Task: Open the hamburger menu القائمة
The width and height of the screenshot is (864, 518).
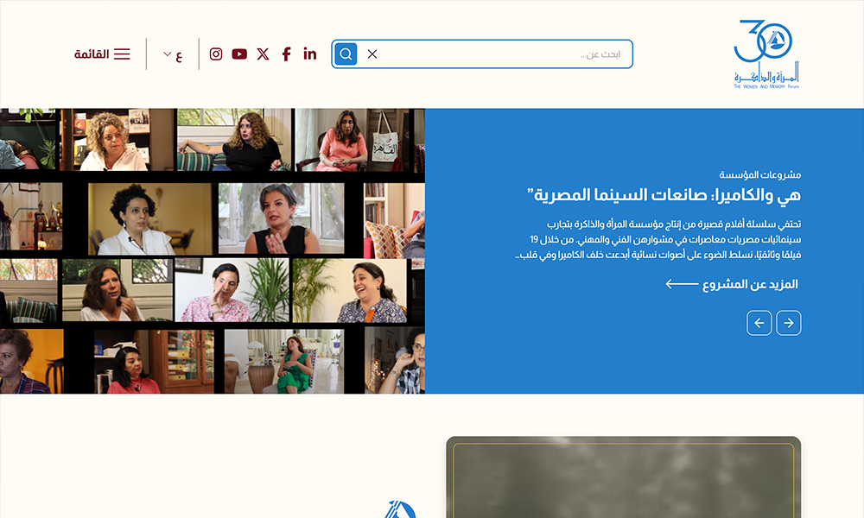Action: 102,54
